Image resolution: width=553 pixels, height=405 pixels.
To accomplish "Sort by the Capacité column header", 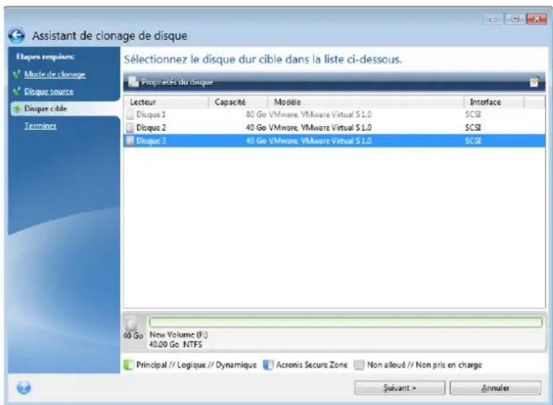I will click(x=238, y=102).
